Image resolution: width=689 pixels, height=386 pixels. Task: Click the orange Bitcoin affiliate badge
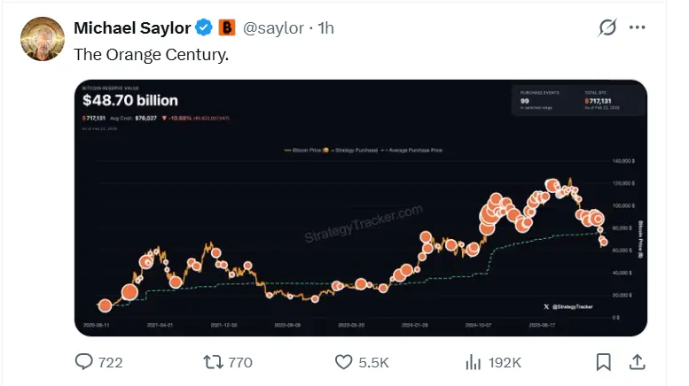(x=227, y=28)
